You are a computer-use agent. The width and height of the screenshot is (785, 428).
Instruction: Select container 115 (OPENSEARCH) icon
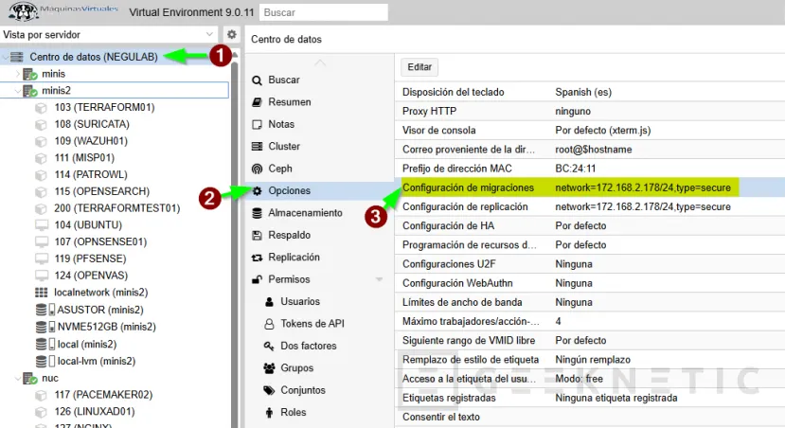tap(41, 191)
